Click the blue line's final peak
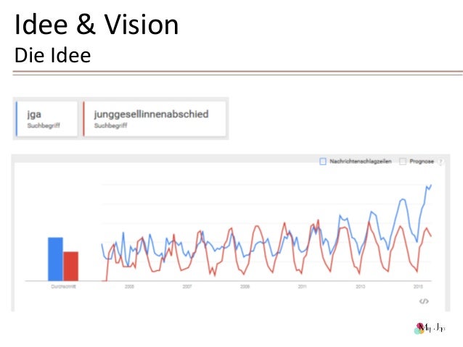The image size is (463, 347). (x=431, y=185)
